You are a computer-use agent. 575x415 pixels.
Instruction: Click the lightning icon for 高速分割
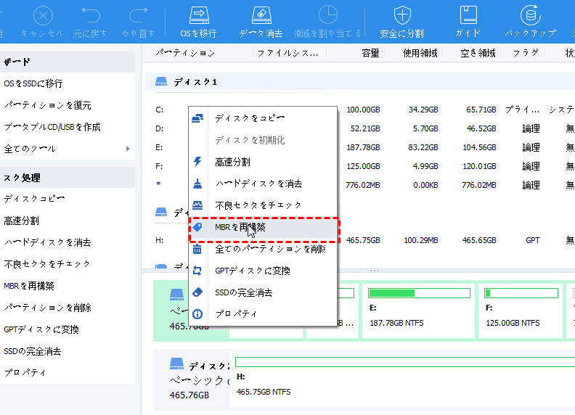pyautogui.click(x=197, y=162)
